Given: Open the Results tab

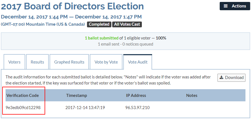Looking at the screenshot, I should click(x=37, y=62).
